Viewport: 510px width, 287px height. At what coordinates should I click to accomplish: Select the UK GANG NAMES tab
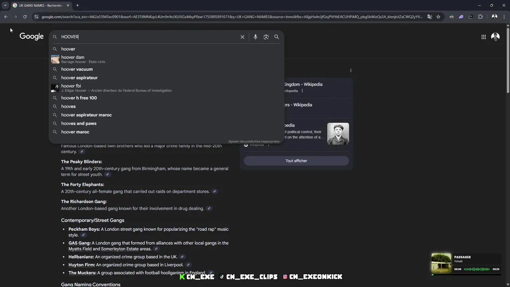tap(41, 6)
